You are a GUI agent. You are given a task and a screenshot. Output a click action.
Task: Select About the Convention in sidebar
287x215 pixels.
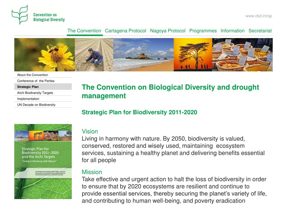point(43,75)
